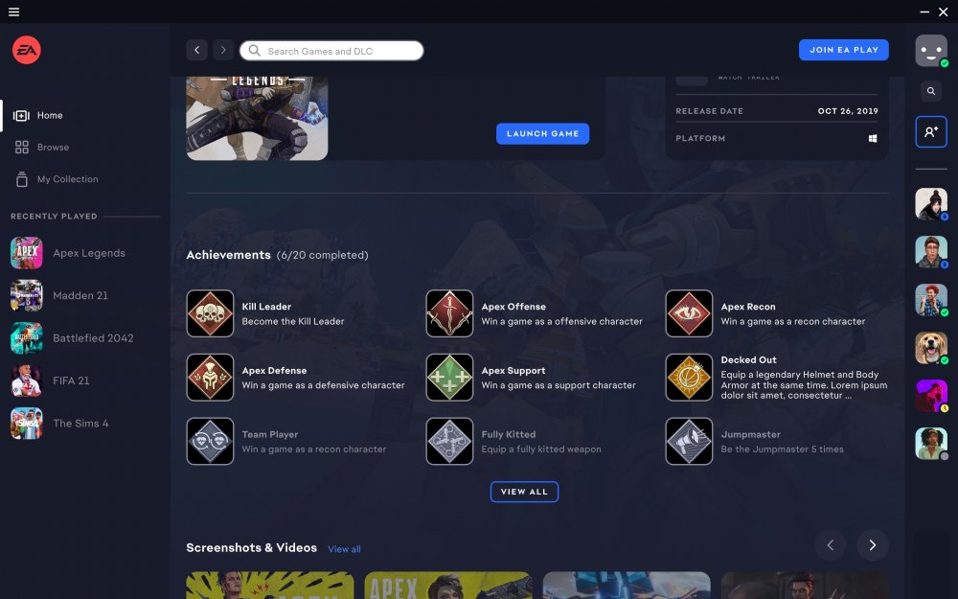This screenshot has height=599, width=958.
Task: Open the first yellow screenshot thumbnail
Action: coord(270,586)
